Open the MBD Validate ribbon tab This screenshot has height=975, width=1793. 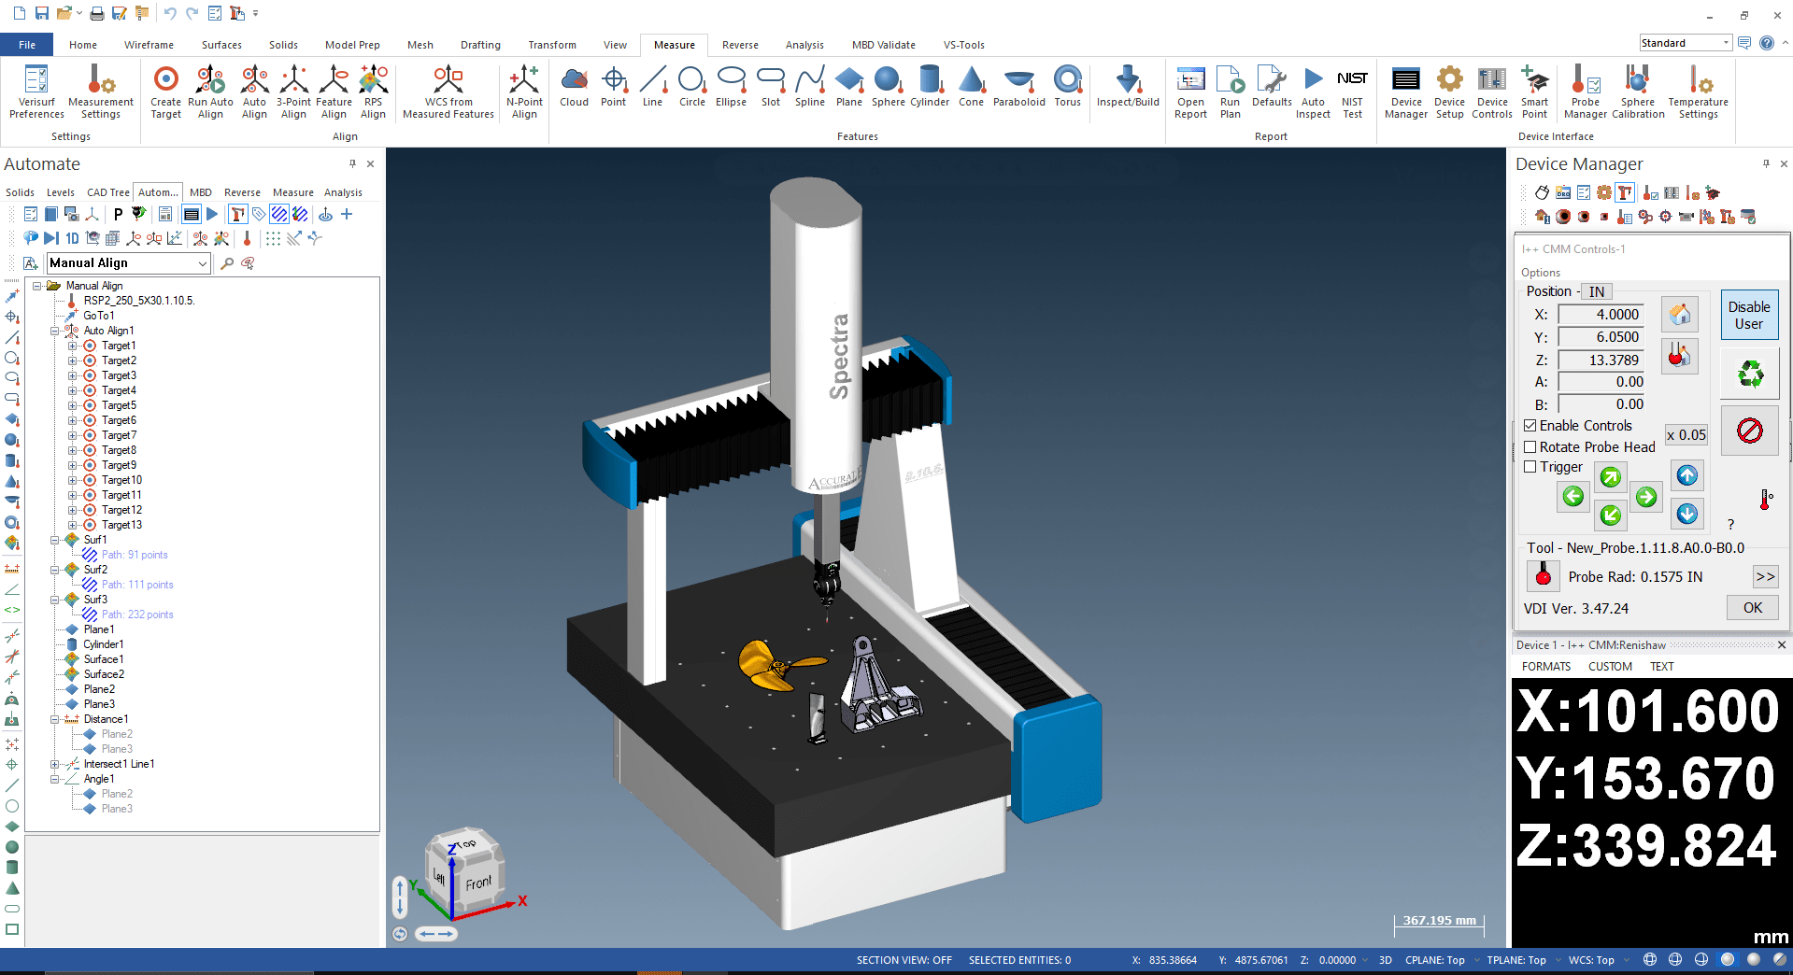pyautogui.click(x=883, y=45)
